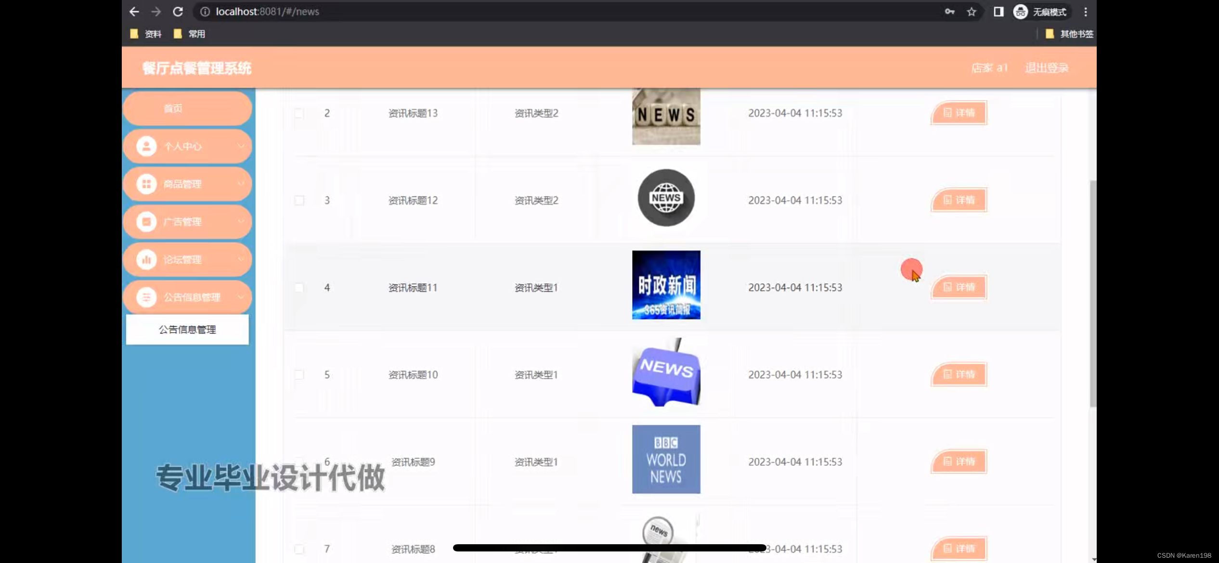Open 详情 for row 7 资讯标题8
The image size is (1219, 563).
pos(959,548)
